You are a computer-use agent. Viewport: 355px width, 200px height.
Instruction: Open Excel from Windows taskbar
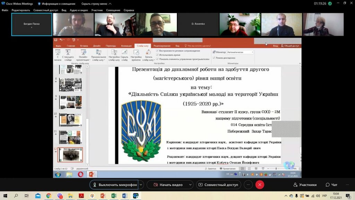click(x=114, y=196)
